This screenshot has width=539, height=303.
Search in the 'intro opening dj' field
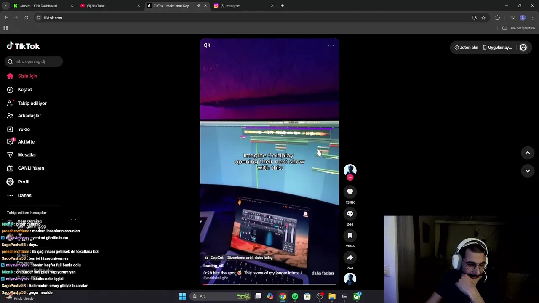click(34, 61)
